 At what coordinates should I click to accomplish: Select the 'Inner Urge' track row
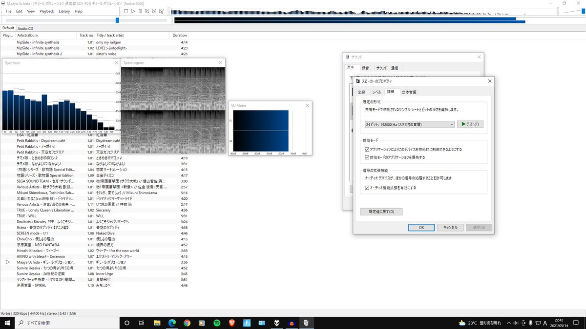pyautogui.click(x=95, y=273)
